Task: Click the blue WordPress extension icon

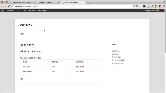Action: click(x=134, y=6)
